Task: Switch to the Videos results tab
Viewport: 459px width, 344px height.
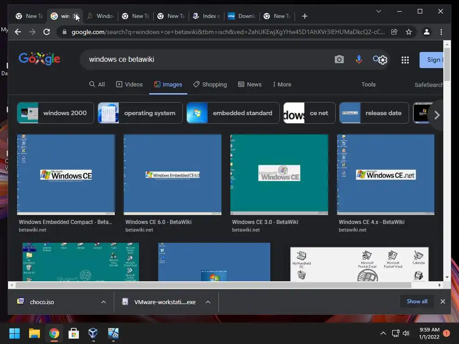Action: (130, 84)
